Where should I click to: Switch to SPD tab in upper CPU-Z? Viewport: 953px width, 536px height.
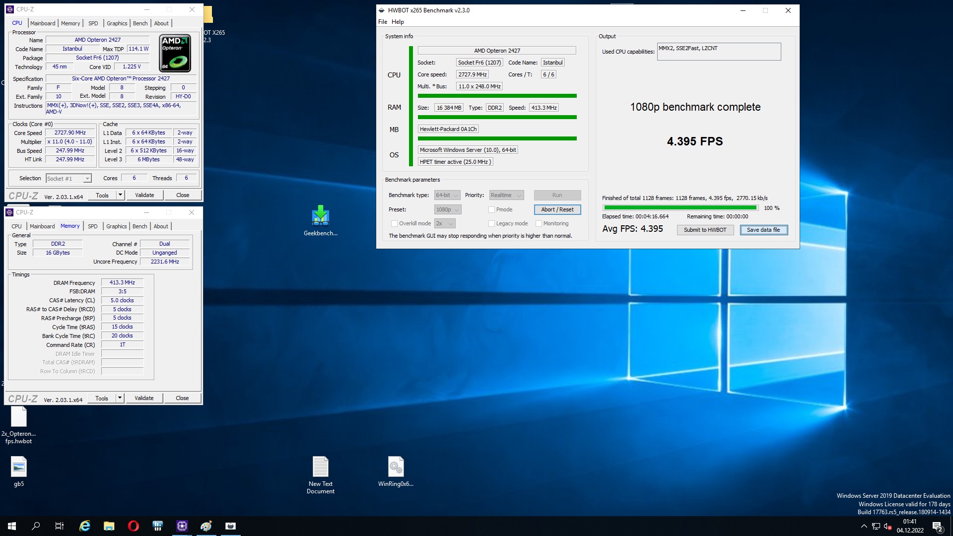tap(93, 23)
